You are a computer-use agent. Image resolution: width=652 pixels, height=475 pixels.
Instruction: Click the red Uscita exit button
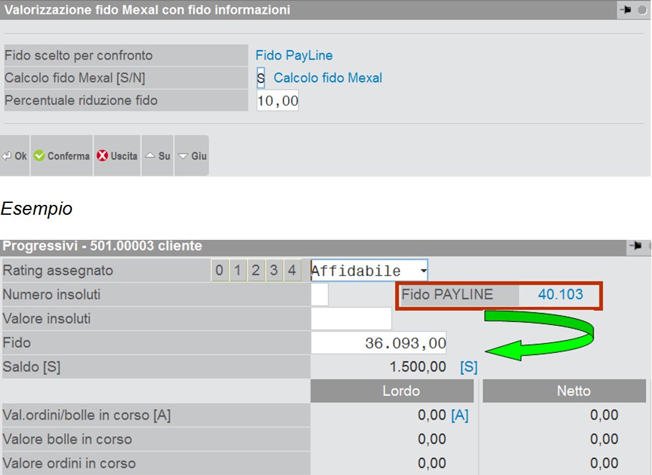[x=117, y=156]
